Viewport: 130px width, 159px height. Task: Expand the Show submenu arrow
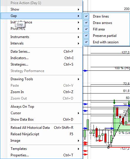pos(79,9)
